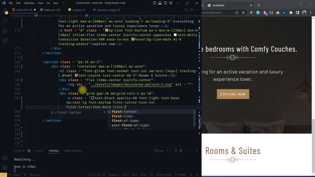Viewport: 315px width, 177px height.
Task: Close the AnderMatt browser tab
Action: (251, 5)
